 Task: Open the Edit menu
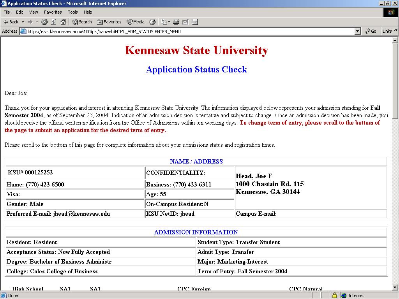[x=19, y=12]
